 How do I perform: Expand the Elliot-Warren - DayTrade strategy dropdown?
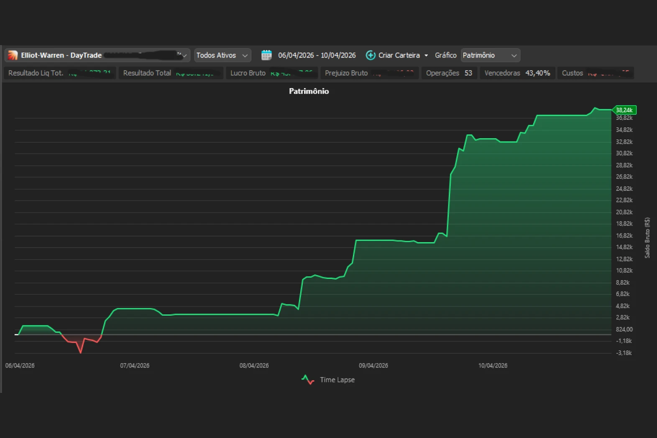tap(97, 55)
